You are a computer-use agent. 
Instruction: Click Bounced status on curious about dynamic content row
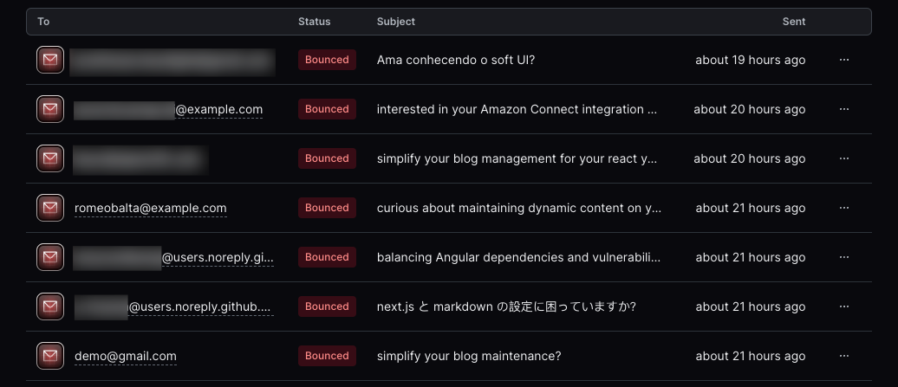[327, 208]
